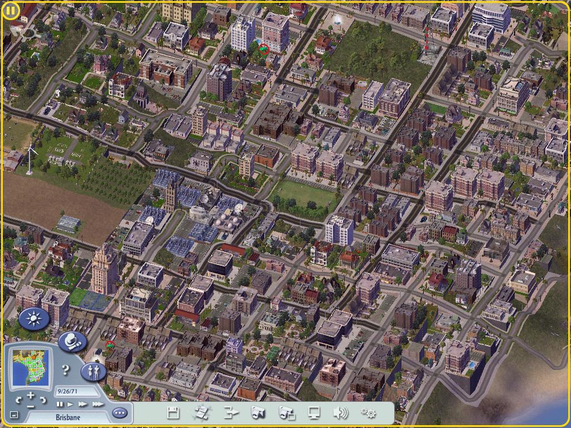The height and width of the screenshot is (428, 571).
Task: Click the minus button to zoom out
Action: point(31,406)
